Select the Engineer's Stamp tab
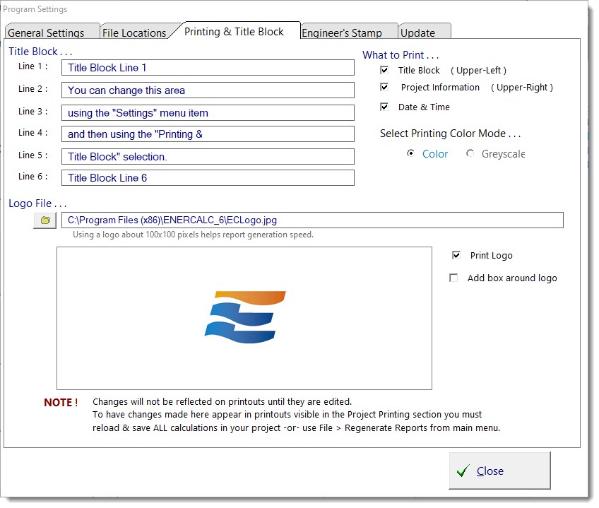The width and height of the screenshot is (599, 508). [x=342, y=33]
